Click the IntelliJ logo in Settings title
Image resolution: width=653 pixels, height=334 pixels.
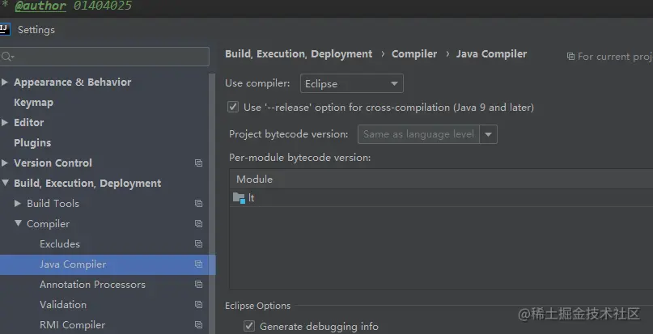click(5, 30)
